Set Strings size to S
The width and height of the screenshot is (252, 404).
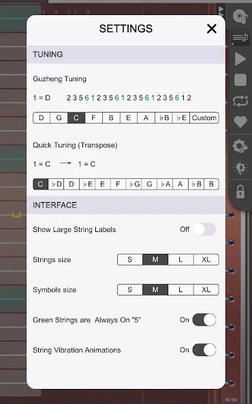[x=130, y=259]
